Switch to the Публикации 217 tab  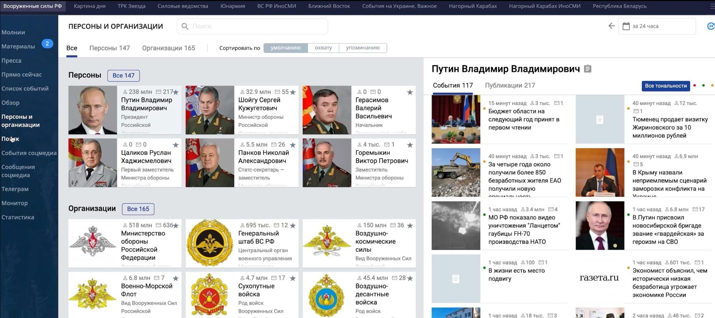[510, 85]
